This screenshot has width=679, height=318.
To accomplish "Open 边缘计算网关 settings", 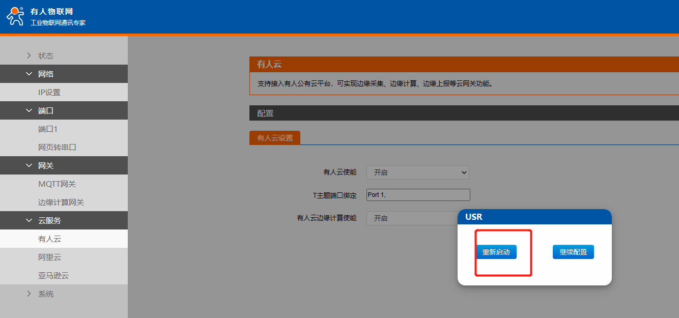I will (61, 202).
